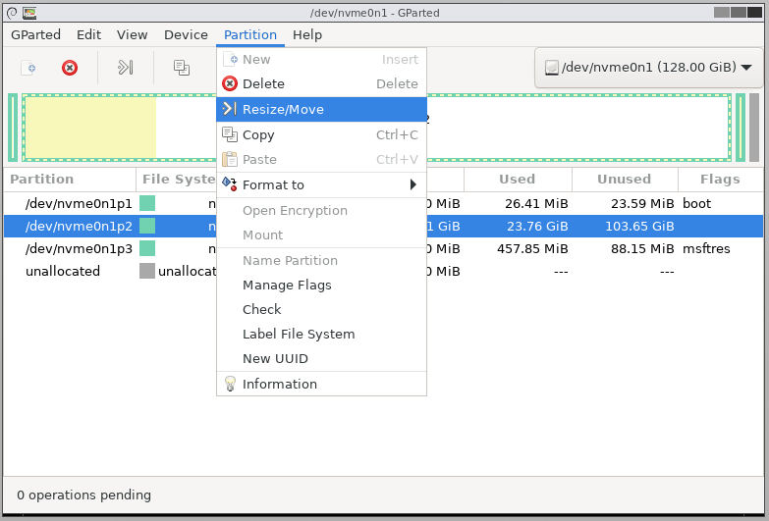Close the Partition menu via its header
769x521 pixels.
tap(250, 34)
